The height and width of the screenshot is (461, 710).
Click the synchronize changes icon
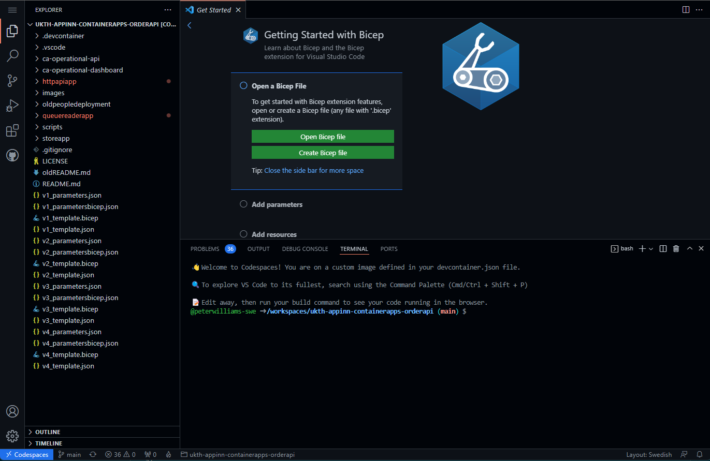point(93,455)
